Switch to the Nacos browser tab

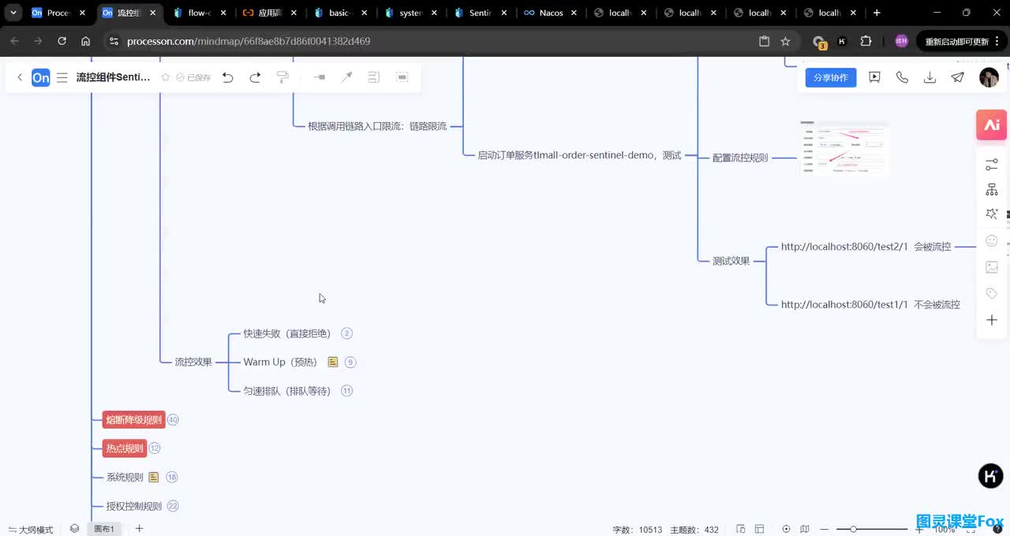click(551, 13)
